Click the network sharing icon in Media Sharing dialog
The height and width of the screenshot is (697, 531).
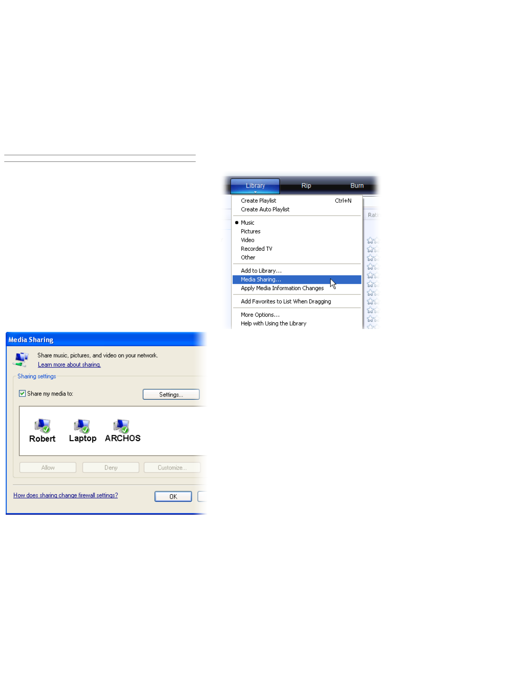point(21,359)
